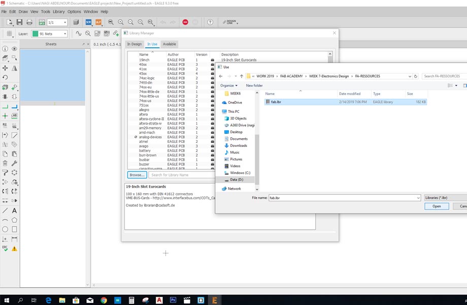The width and height of the screenshot is (467, 305).
Task: Select the Mirror tool
Action: pos(14,68)
